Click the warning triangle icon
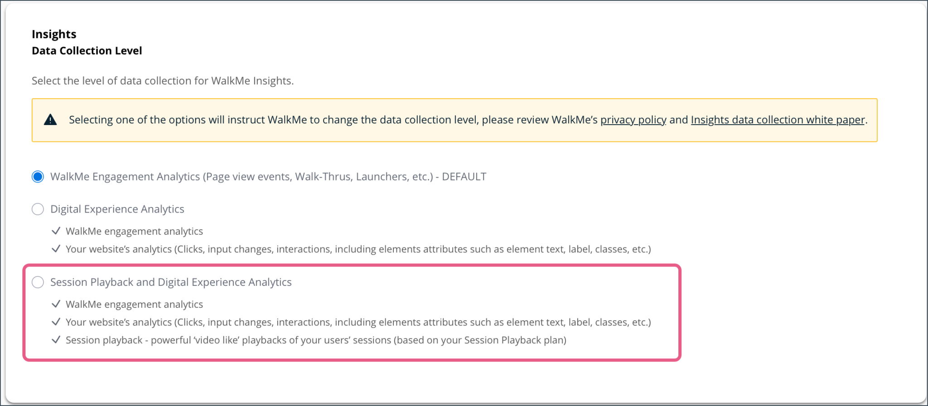This screenshot has width=928, height=406. point(50,119)
